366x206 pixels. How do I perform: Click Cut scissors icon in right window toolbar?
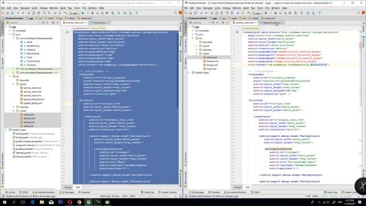click(212, 13)
